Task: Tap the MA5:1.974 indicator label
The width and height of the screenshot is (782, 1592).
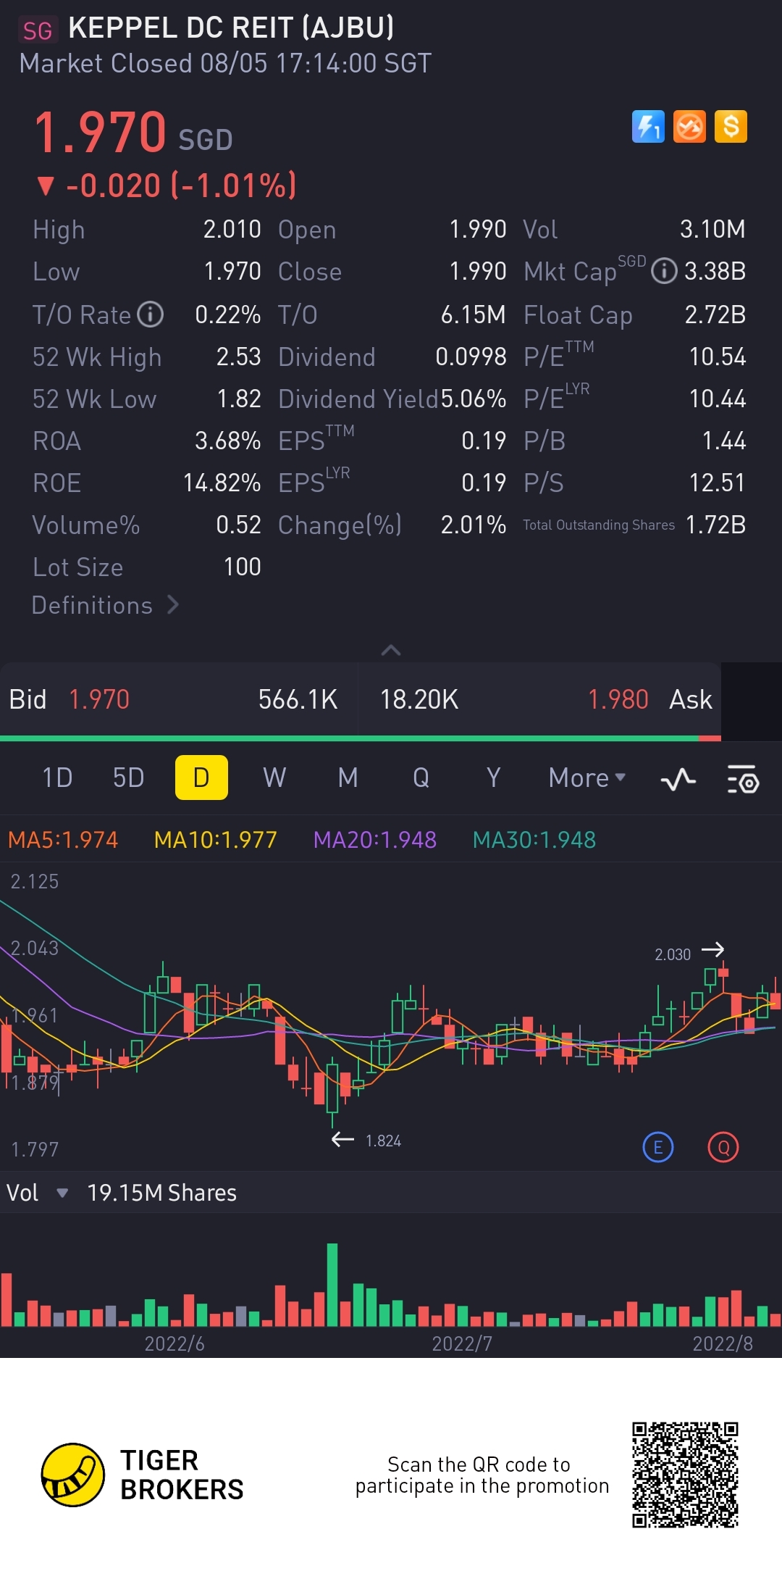Action: pyautogui.click(x=63, y=840)
